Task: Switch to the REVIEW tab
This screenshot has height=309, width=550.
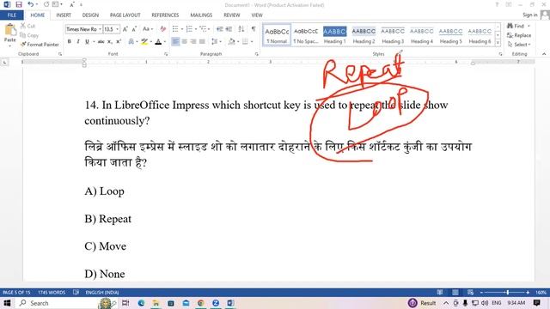Action: (x=232, y=15)
